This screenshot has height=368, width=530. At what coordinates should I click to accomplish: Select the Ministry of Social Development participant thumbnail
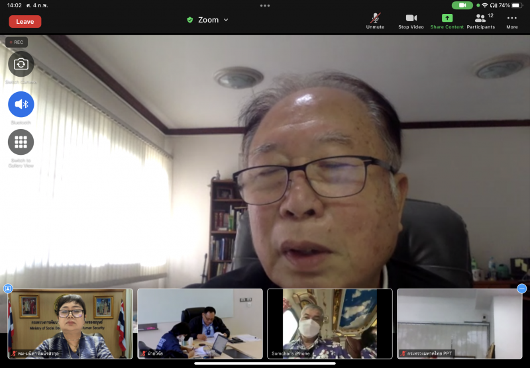(70, 324)
